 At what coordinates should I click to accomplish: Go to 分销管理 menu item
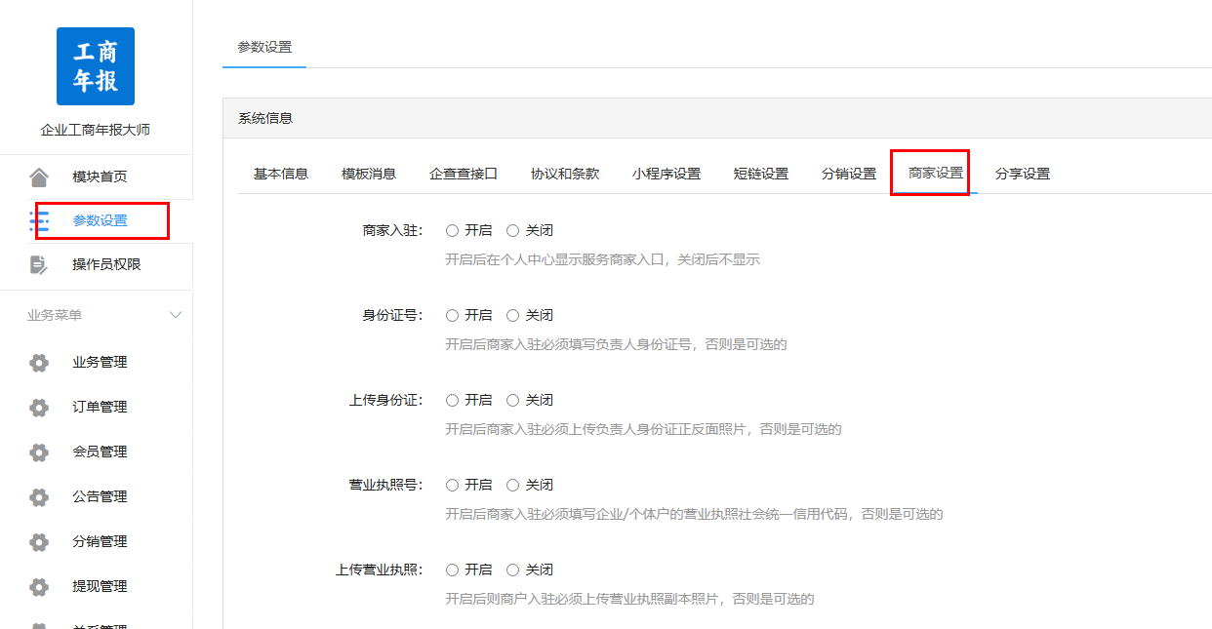pos(100,541)
